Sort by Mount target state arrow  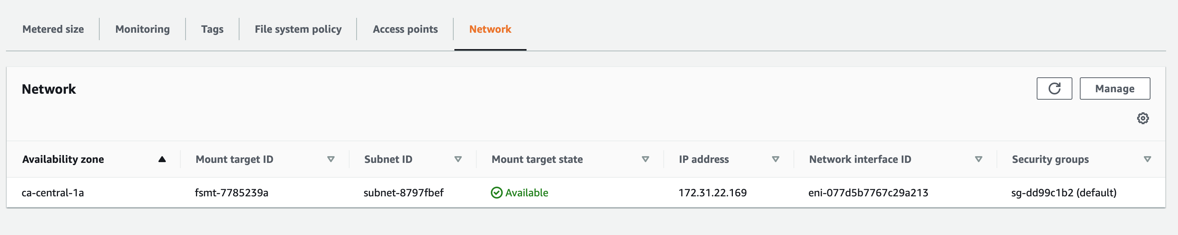(x=645, y=159)
